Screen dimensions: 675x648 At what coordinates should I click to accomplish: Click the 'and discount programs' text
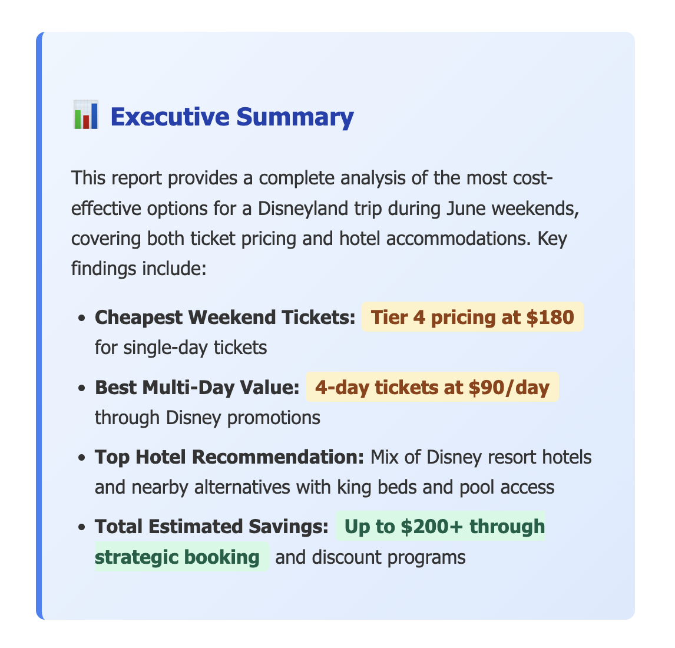point(370,557)
